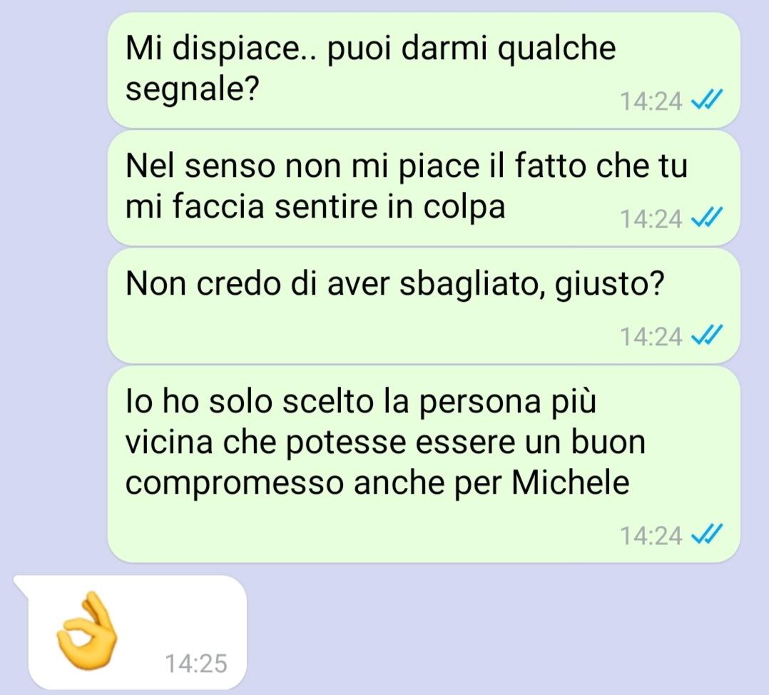Tap read checkmarks on 'Io ho solo scelto' message
This screenshot has width=769, height=695.
coord(707,534)
